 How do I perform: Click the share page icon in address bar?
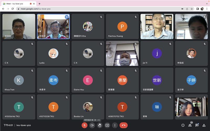[187, 9]
